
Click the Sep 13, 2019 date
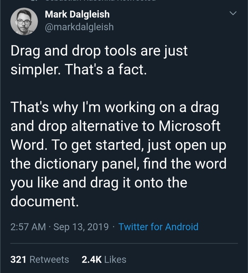point(81,227)
